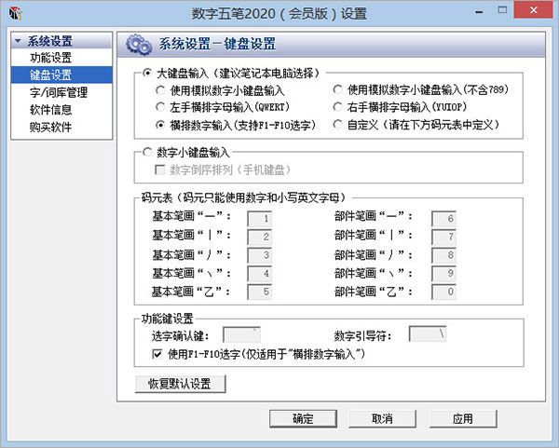Click the 部件笔画“丿” code field
Image resolution: width=559 pixels, height=448 pixels.
click(x=443, y=255)
